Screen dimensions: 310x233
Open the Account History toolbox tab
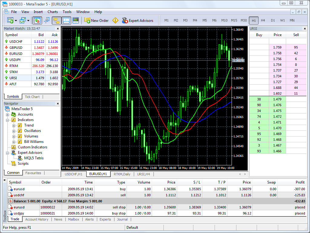(x=37, y=219)
